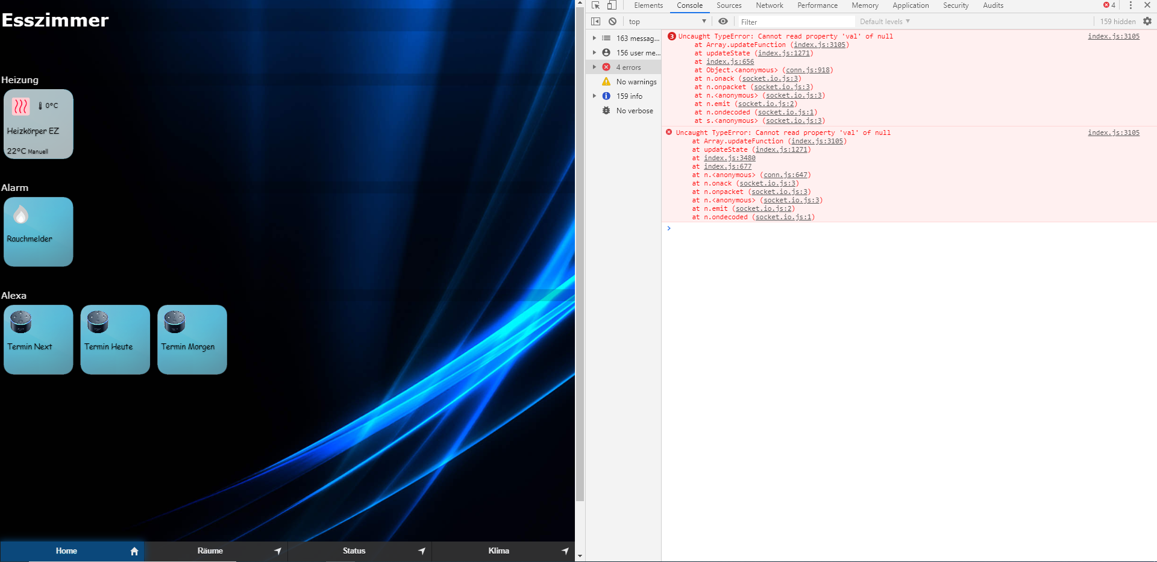
Task: Switch to the Performance tab
Action: point(818,5)
